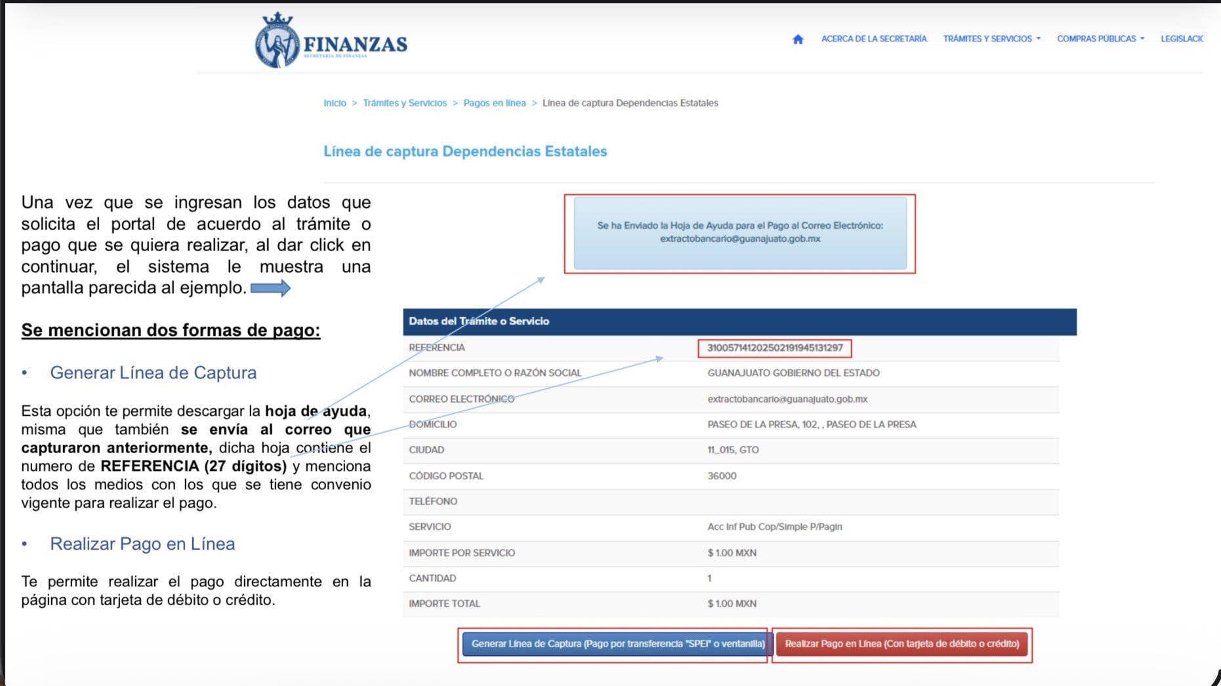Image resolution: width=1221 pixels, height=686 pixels.
Task: Select the código postal value 36000
Action: [x=722, y=475]
